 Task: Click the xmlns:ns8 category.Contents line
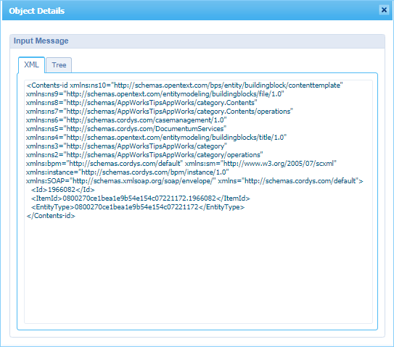pyautogui.click(x=141, y=103)
